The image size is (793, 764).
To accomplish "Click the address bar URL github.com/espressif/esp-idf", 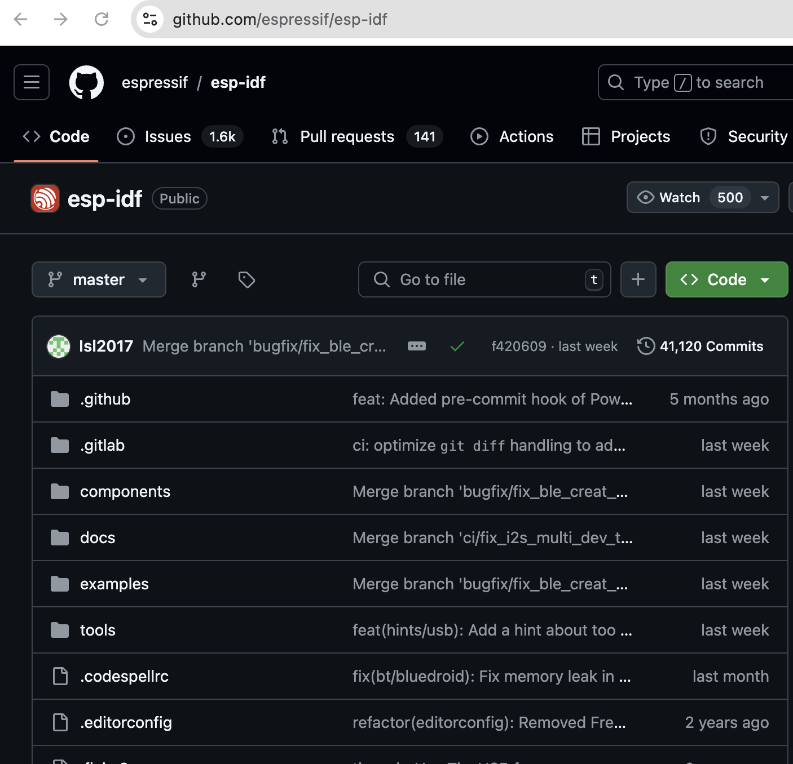I will [x=280, y=20].
